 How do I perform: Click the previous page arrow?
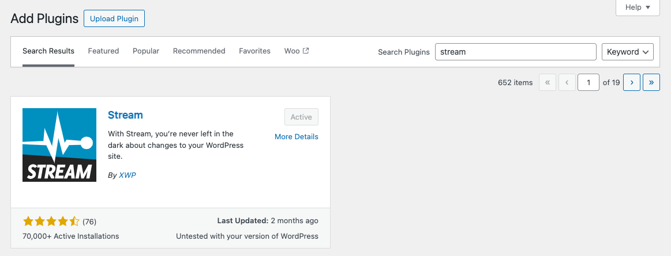tap(567, 82)
